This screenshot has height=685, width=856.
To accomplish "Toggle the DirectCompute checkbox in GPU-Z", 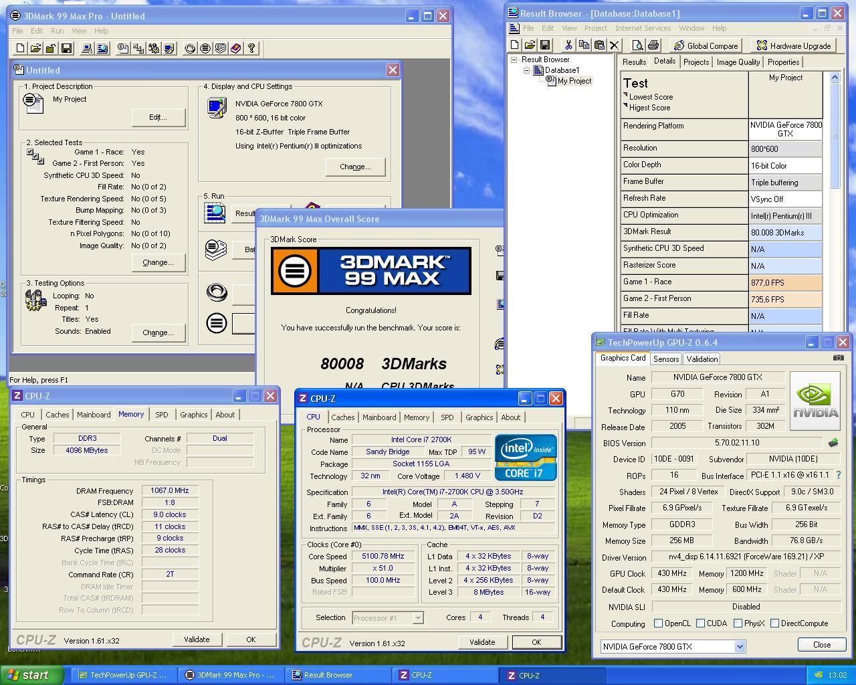I will (774, 623).
